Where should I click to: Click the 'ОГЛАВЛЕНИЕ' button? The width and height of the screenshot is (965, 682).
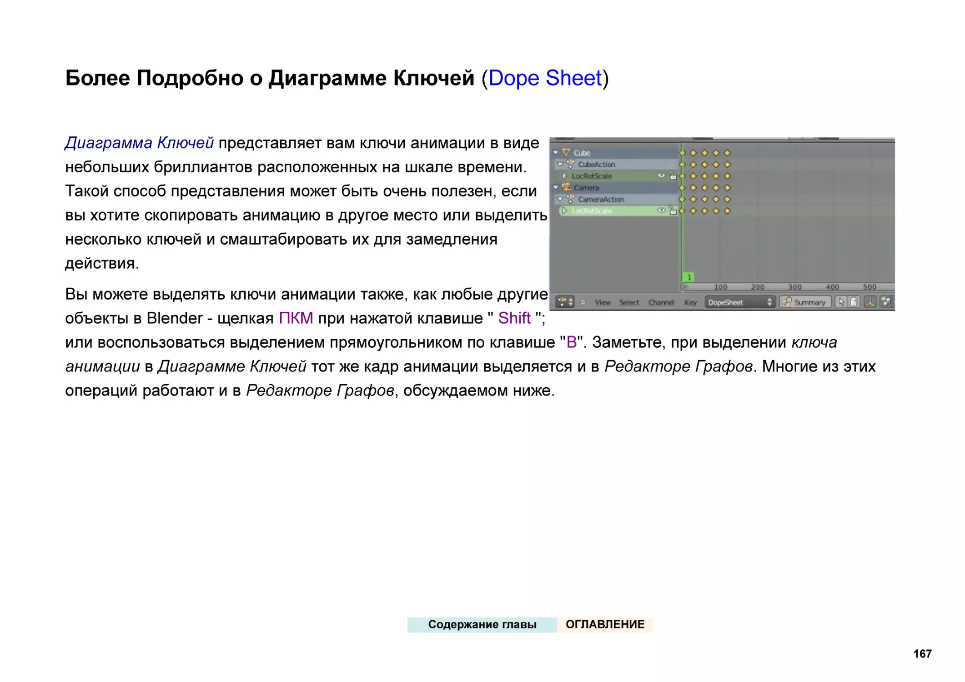[605, 624]
